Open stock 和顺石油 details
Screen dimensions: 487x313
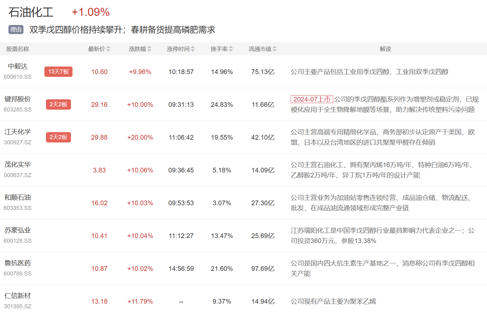tap(18, 197)
